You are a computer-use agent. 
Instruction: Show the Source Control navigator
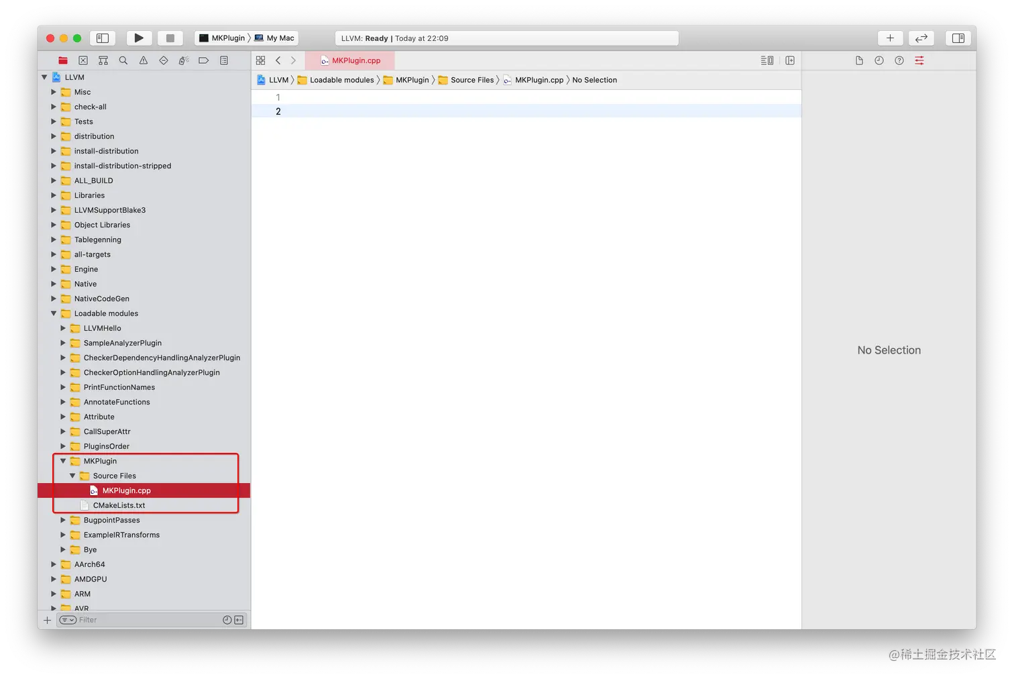point(83,60)
